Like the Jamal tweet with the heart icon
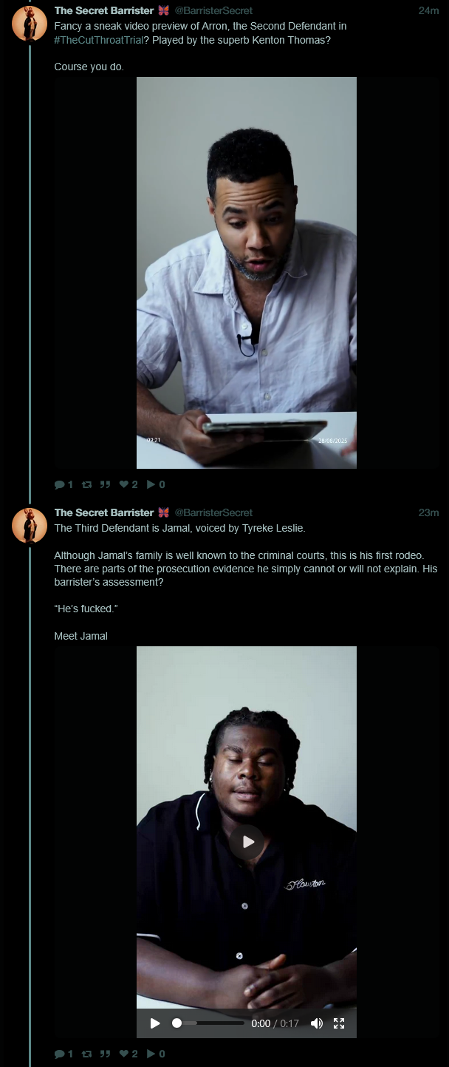449x1067 pixels. click(124, 1054)
